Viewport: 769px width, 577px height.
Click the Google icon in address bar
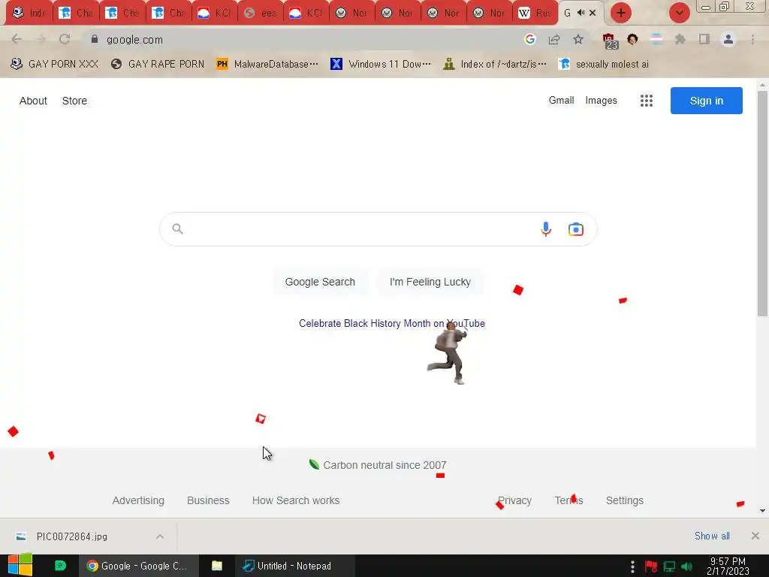[x=529, y=39]
